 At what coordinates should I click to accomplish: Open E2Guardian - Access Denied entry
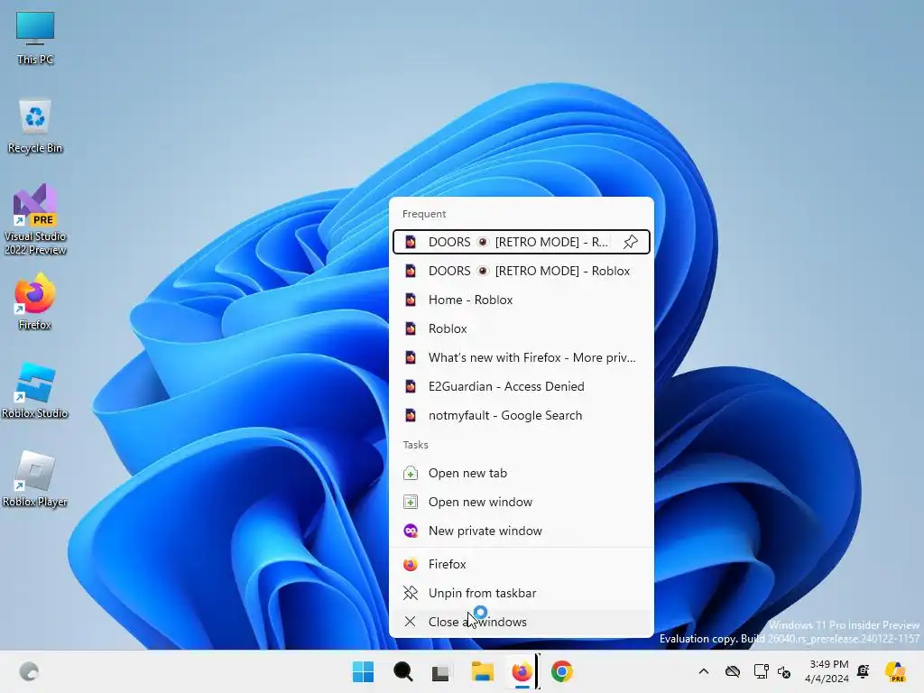point(521,386)
